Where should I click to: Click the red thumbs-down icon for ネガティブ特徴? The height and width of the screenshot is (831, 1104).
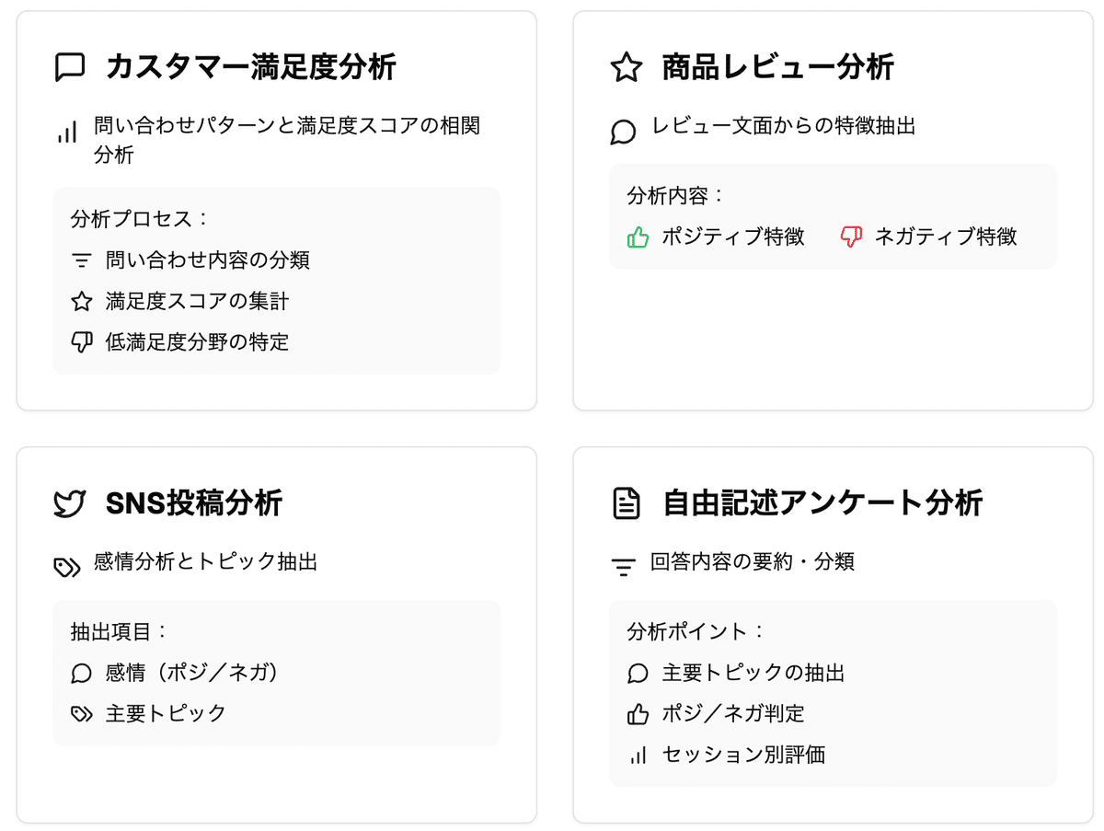click(x=851, y=237)
